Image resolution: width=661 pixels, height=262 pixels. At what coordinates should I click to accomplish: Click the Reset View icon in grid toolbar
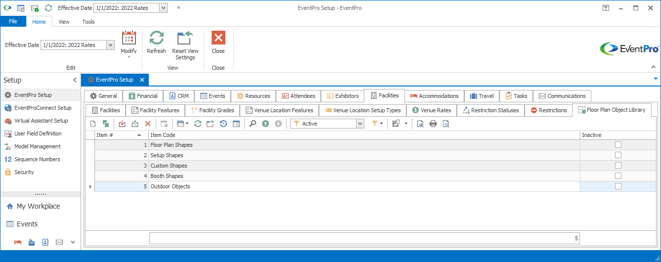click(210, 124)
